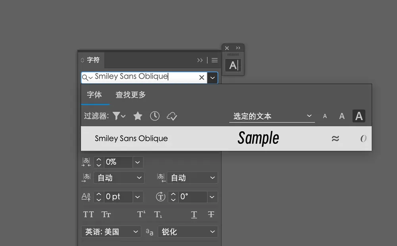Viewport: 397px width, 246px height.
Task: Select the smallest preview size A
Action: [324, 116]
